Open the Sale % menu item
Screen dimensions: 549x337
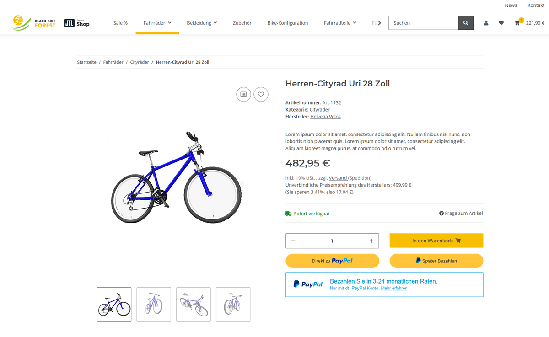point(120,22)
